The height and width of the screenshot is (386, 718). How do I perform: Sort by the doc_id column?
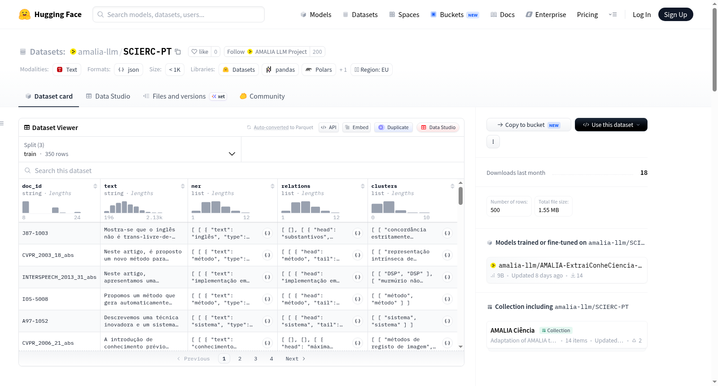(x=95, y=186)
